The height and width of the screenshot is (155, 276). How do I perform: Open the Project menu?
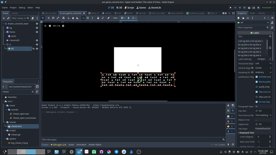13,8
